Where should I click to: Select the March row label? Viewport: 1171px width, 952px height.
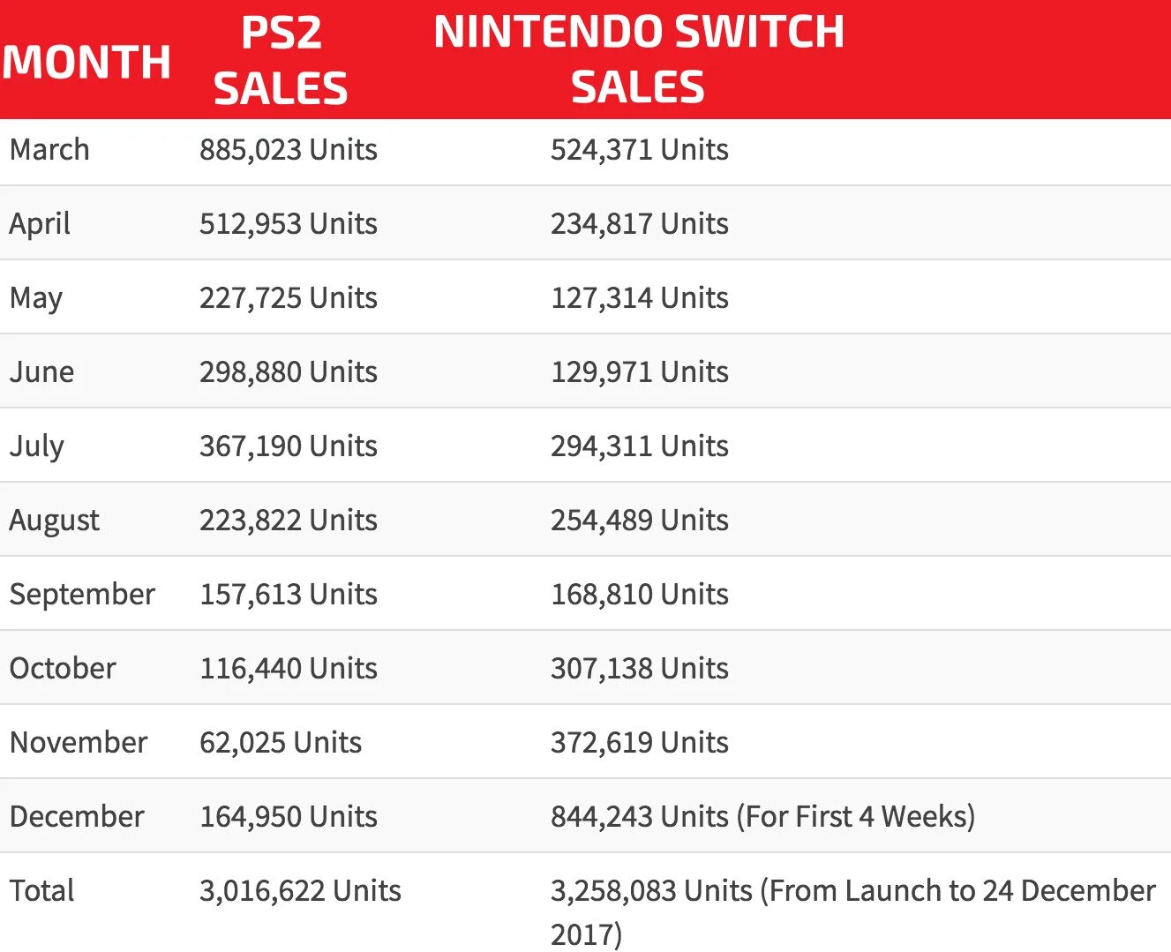(49, 149)
